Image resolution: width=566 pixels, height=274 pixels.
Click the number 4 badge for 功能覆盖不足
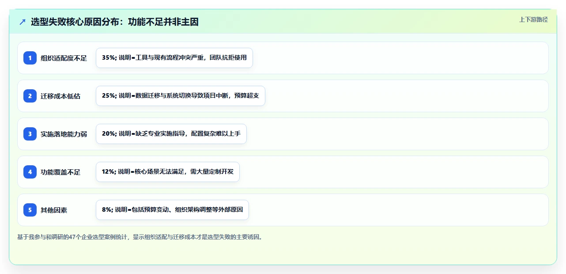tap(30, 172)
